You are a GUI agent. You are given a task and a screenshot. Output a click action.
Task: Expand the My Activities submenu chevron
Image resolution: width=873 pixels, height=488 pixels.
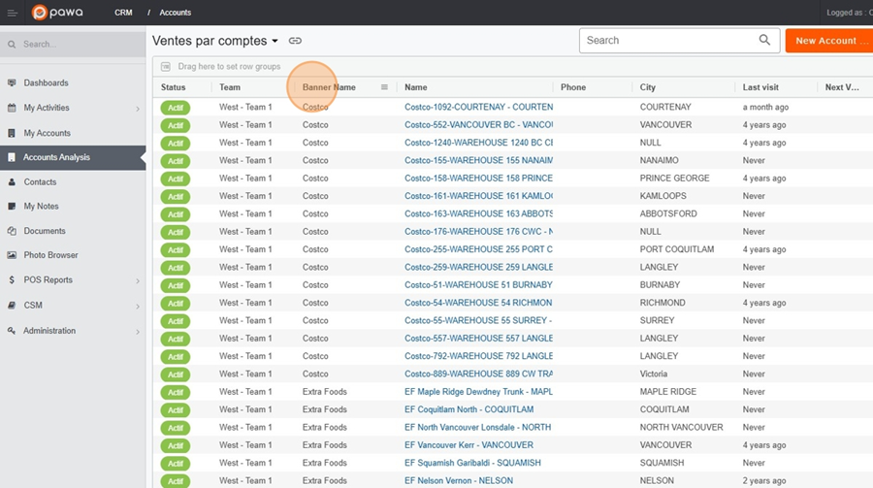[x=138, y=109]
